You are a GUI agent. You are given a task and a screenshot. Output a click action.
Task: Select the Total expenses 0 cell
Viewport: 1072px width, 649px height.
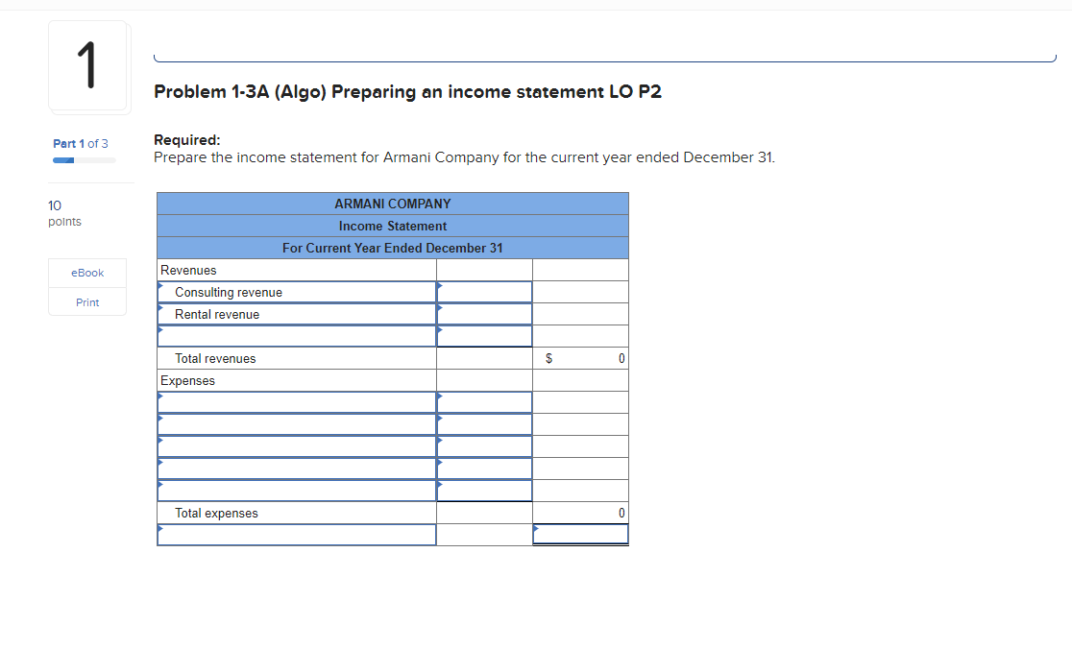click(x=580, y=513)
